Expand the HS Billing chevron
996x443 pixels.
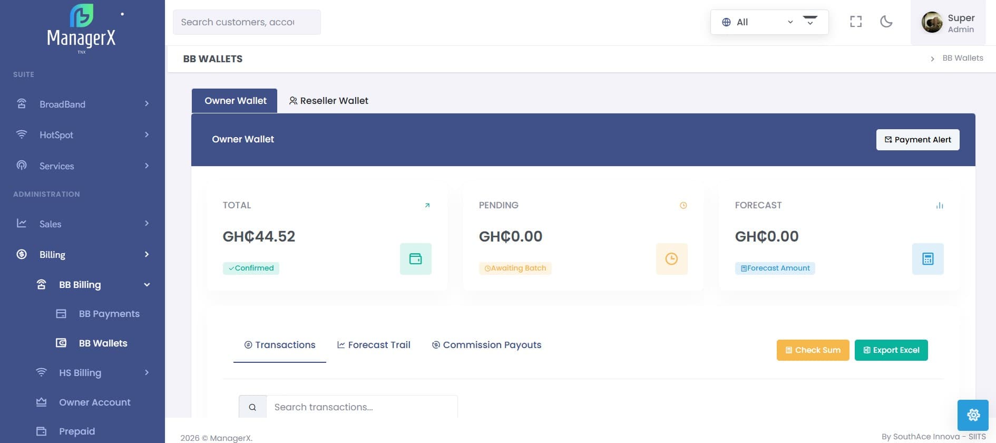(x=147, y=372)
